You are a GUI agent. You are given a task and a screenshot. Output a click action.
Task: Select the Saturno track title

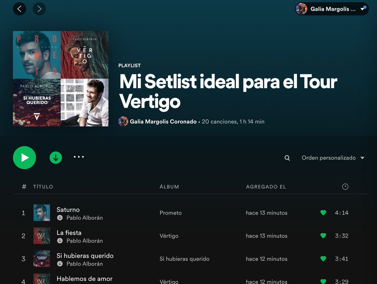[x=68, y=210]
